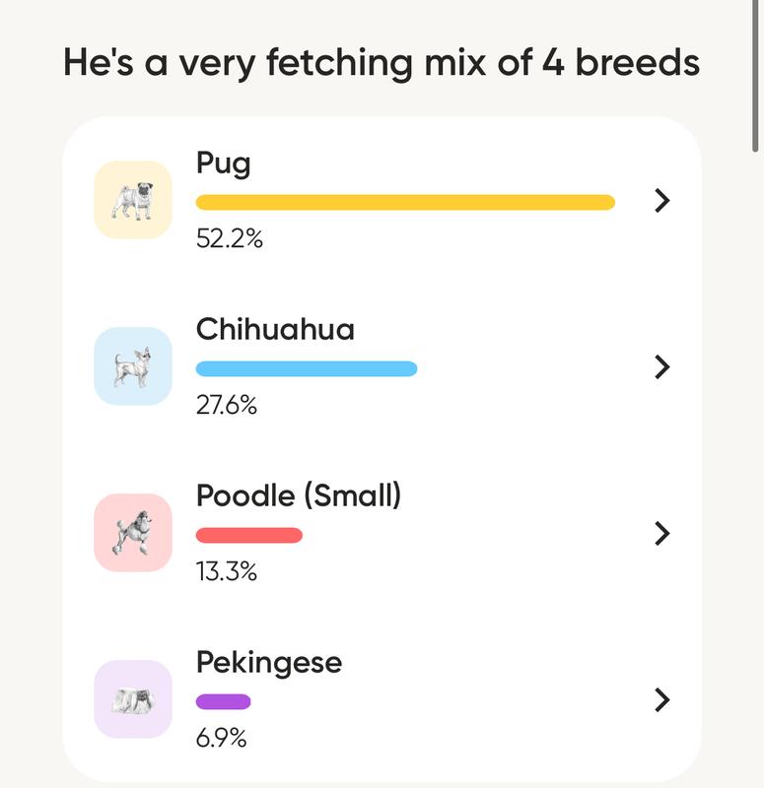Click the blue Chihuahua percentage bar
764x788 pixels.
[307, 368]
